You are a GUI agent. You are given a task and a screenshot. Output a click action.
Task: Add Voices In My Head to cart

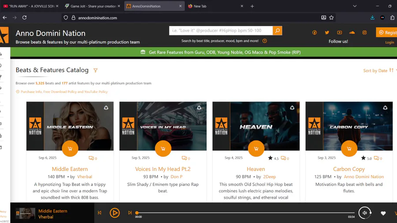pyautogui.click(x=163, y=149)
